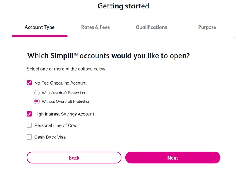Switch to the Account Type tab
Screen dimensions: 242x171
click(40, 27)
